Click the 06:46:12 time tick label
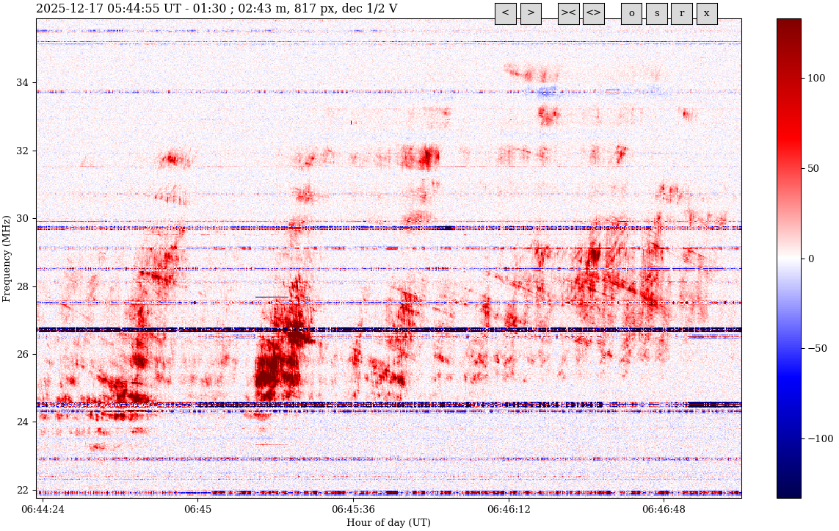This screenshot has height=531, width=839. pos(509,509)
